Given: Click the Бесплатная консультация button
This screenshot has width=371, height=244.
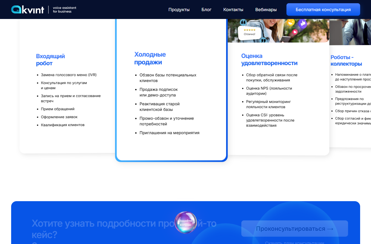Looking at the screenshot, I should pos(323,9).
